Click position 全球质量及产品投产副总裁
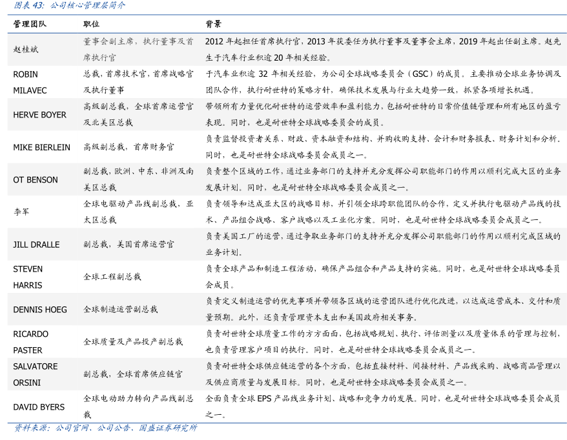Screen dimensions: 567x440 133,342
